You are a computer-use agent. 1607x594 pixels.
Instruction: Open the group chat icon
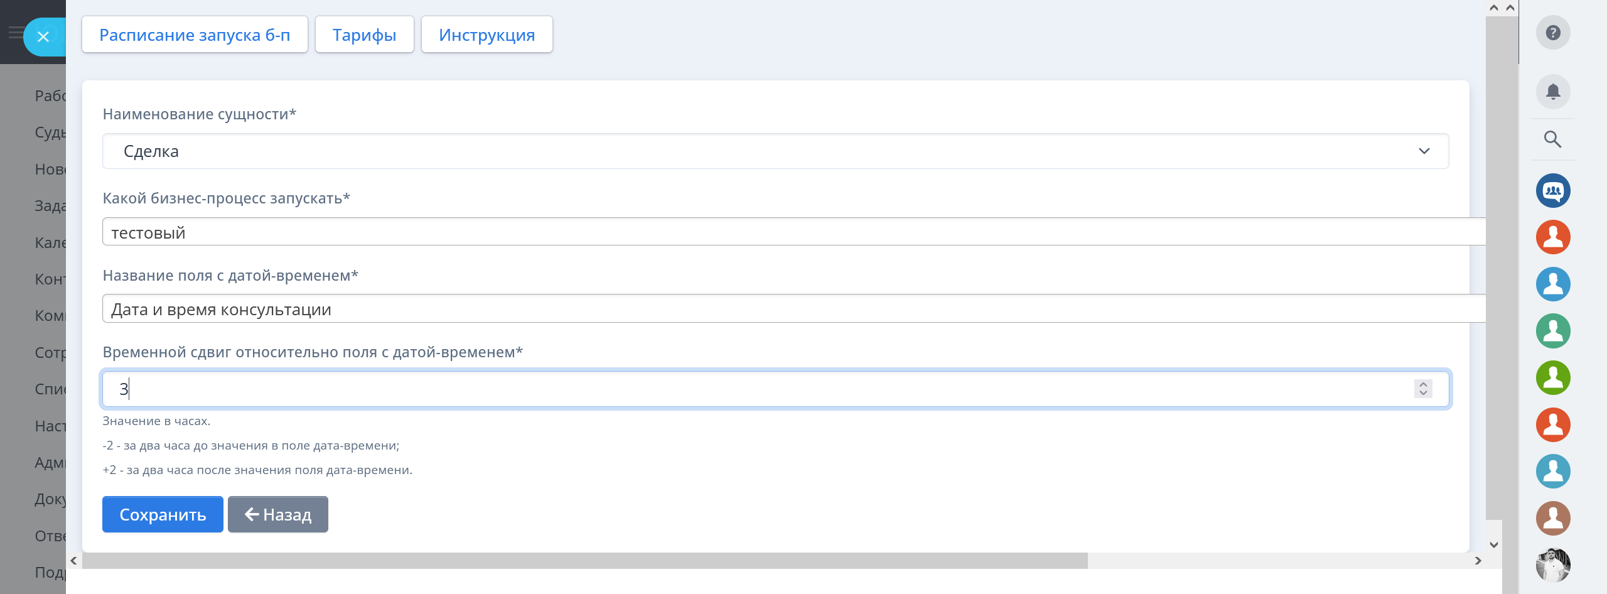coord(1553,191)
